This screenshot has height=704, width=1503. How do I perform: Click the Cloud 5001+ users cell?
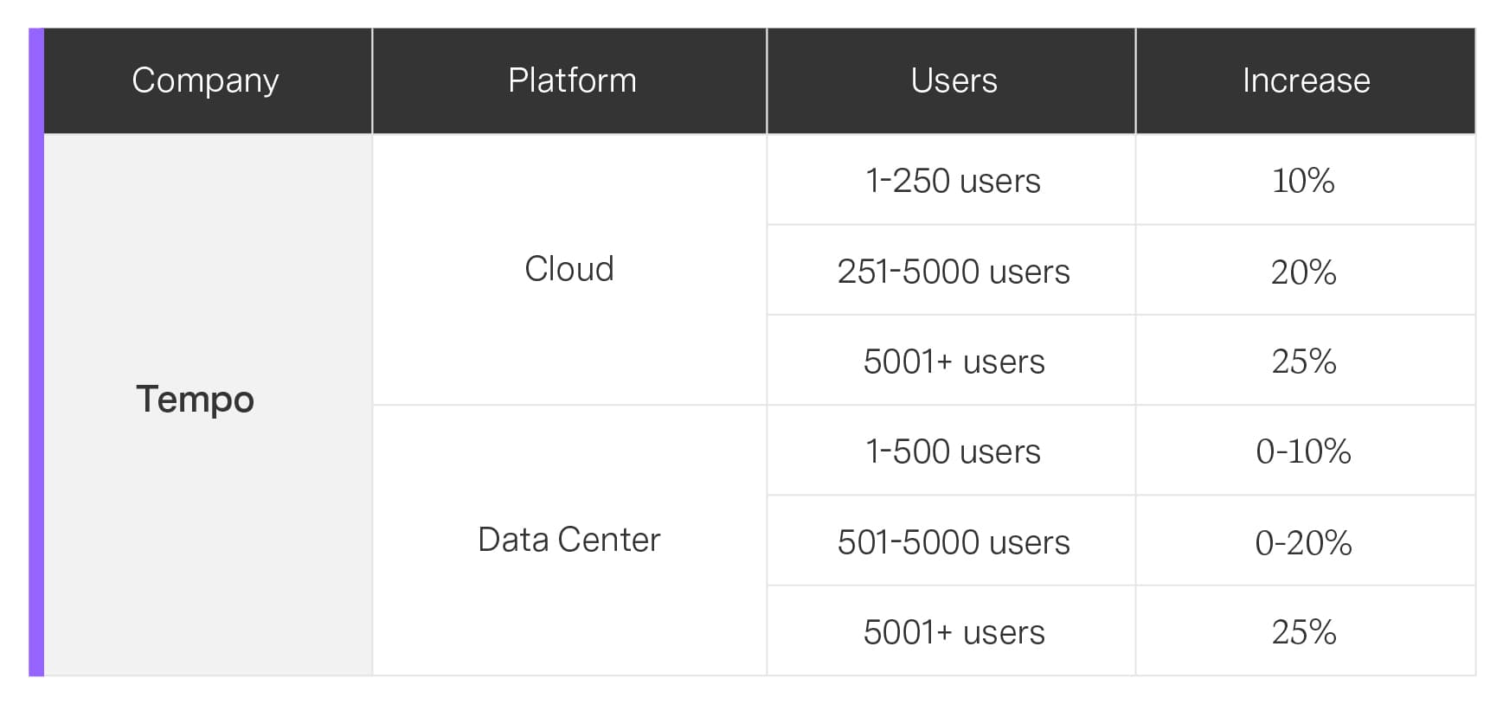tap(954, 362)
